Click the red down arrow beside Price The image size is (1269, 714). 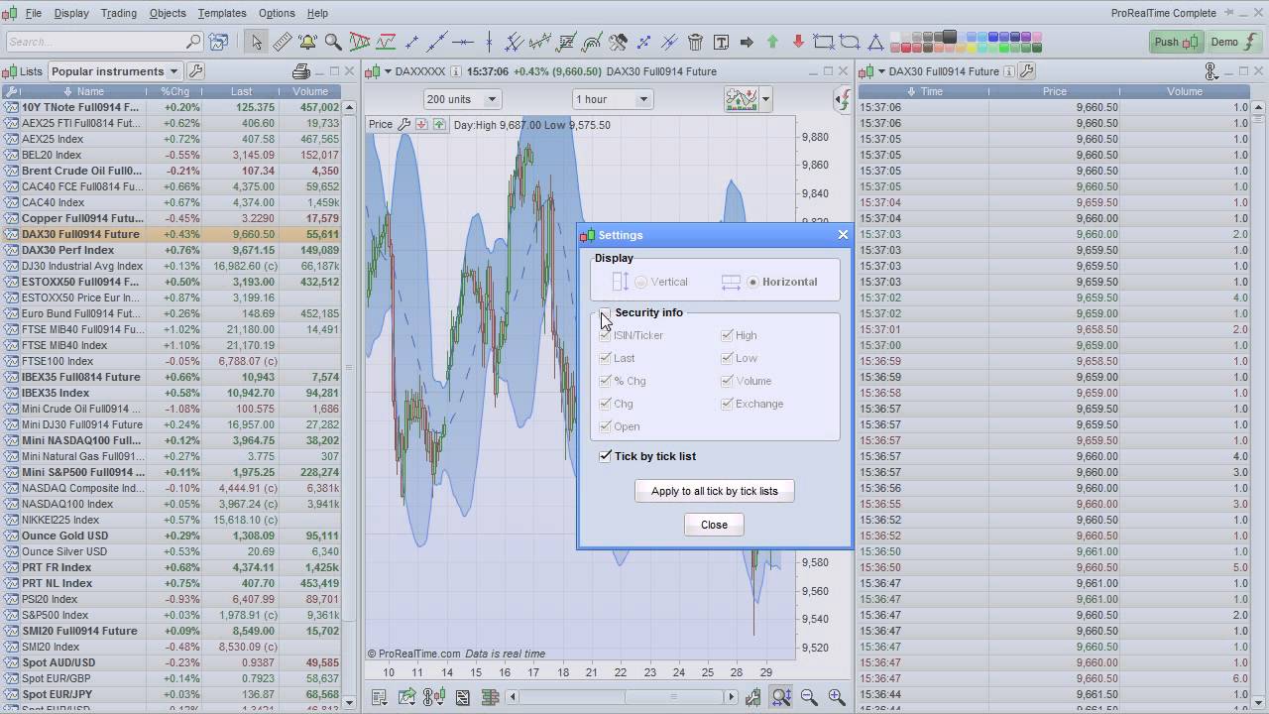[421, 124]
